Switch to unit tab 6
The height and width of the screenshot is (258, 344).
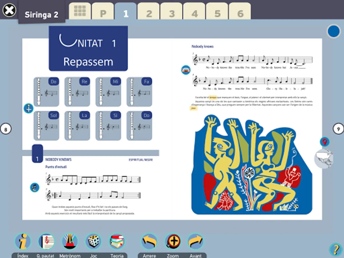240,11
